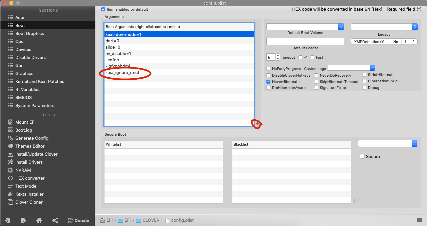Click the Mount EFI tool icon
The image size is (427, 226).
pyautogui.click(x=10, y=122)
